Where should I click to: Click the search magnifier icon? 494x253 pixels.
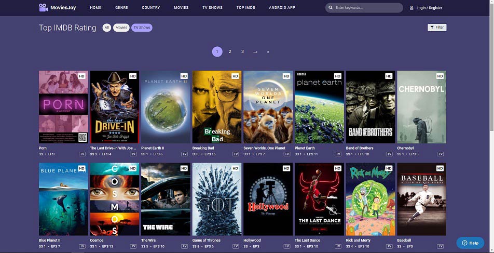point(331,8)
